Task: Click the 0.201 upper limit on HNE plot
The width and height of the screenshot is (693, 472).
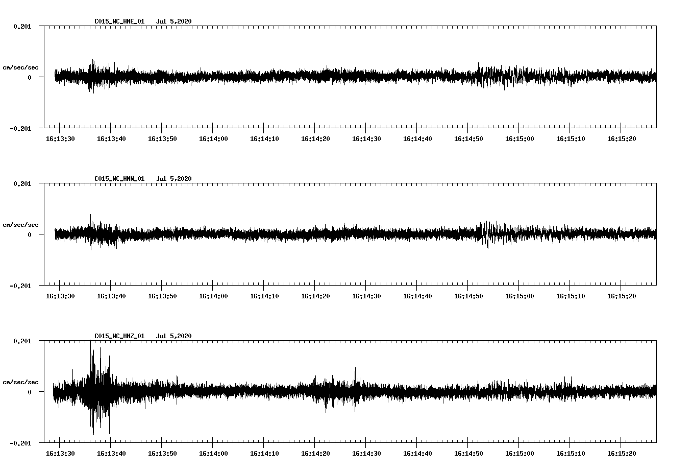Action: point(22,26)
